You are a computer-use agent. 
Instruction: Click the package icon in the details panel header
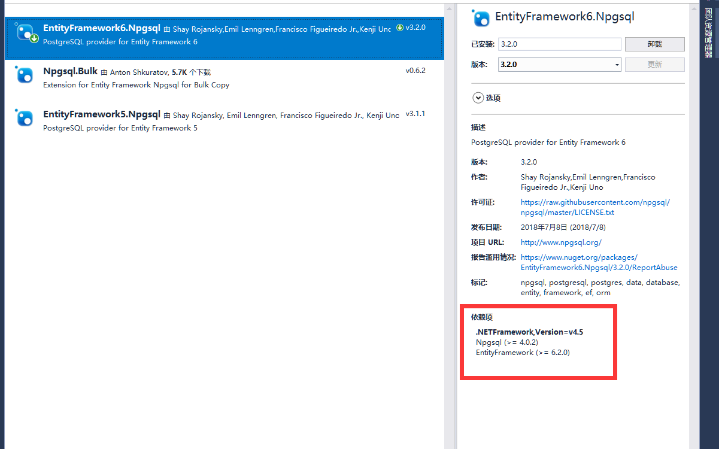click(481, 18)
